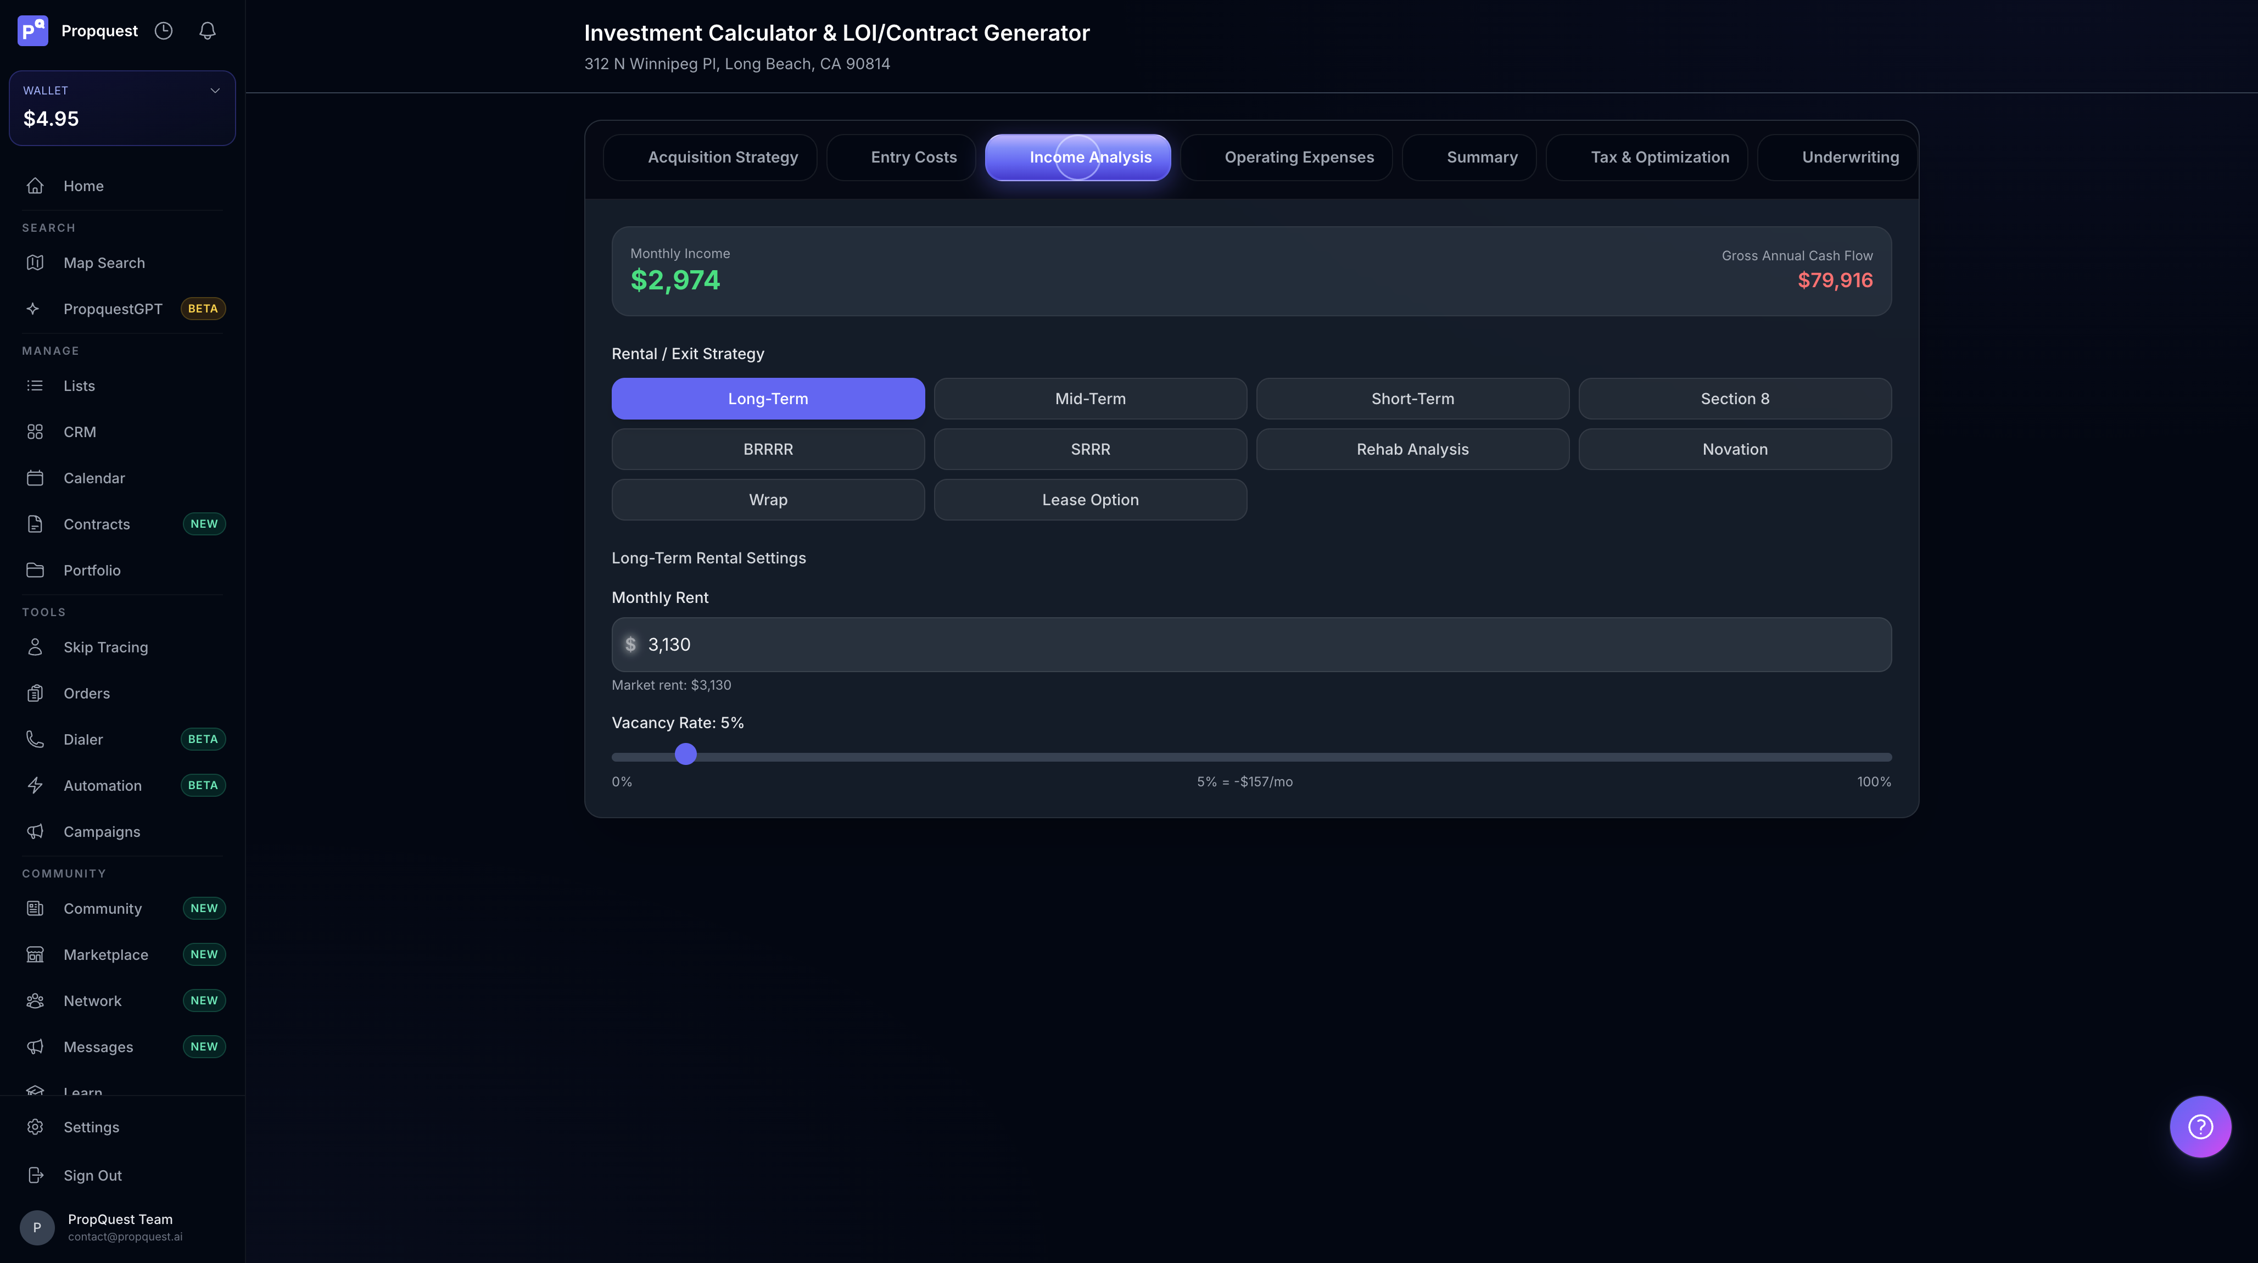Click the Portfolio folder icon
Screen dimensions: 2258x1263
point(35,571)
